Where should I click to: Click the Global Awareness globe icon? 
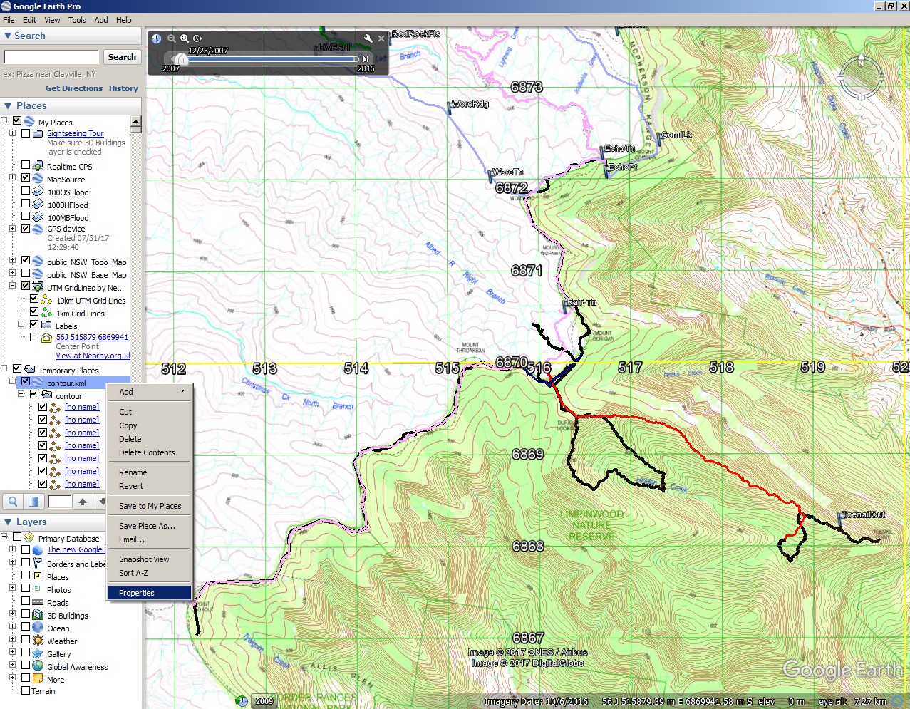[38, 666]
